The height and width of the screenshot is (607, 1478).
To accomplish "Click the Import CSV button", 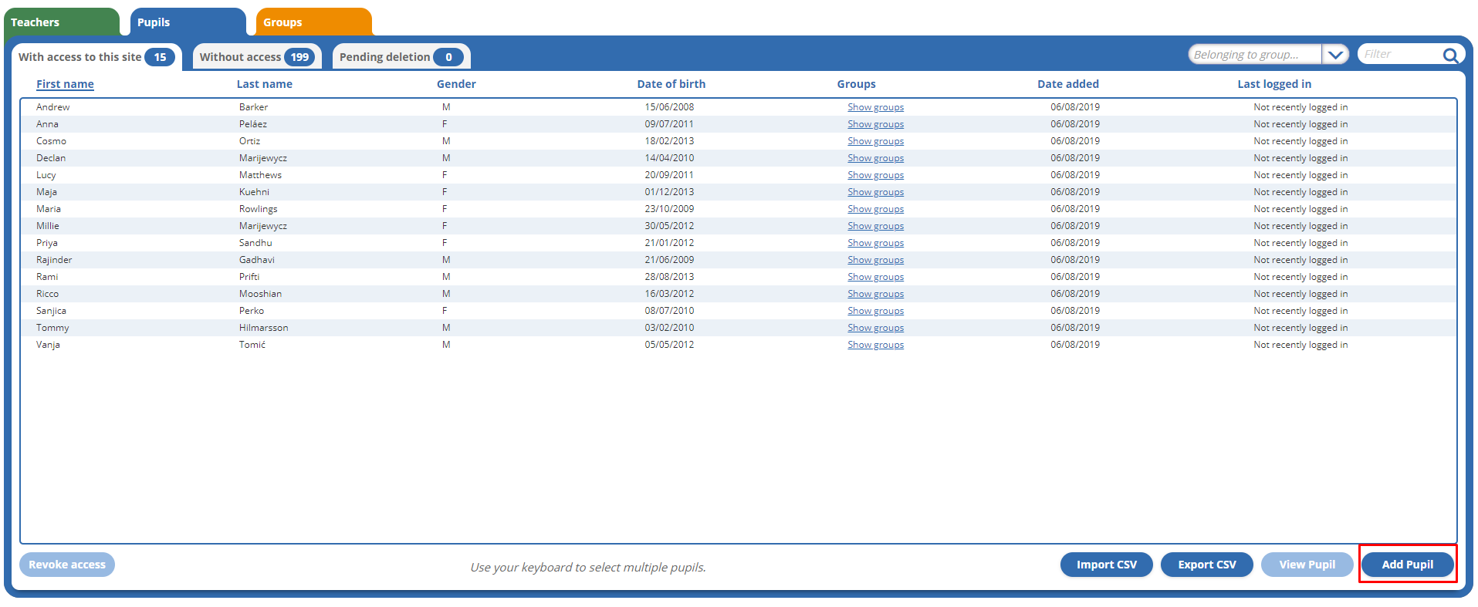I will tap(1106, 565).
